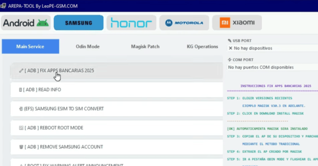Click the pencil icon beside FIX APPS BANCARIAS
The height and width of the screenshot is (166, 318).
pos(21,71)
